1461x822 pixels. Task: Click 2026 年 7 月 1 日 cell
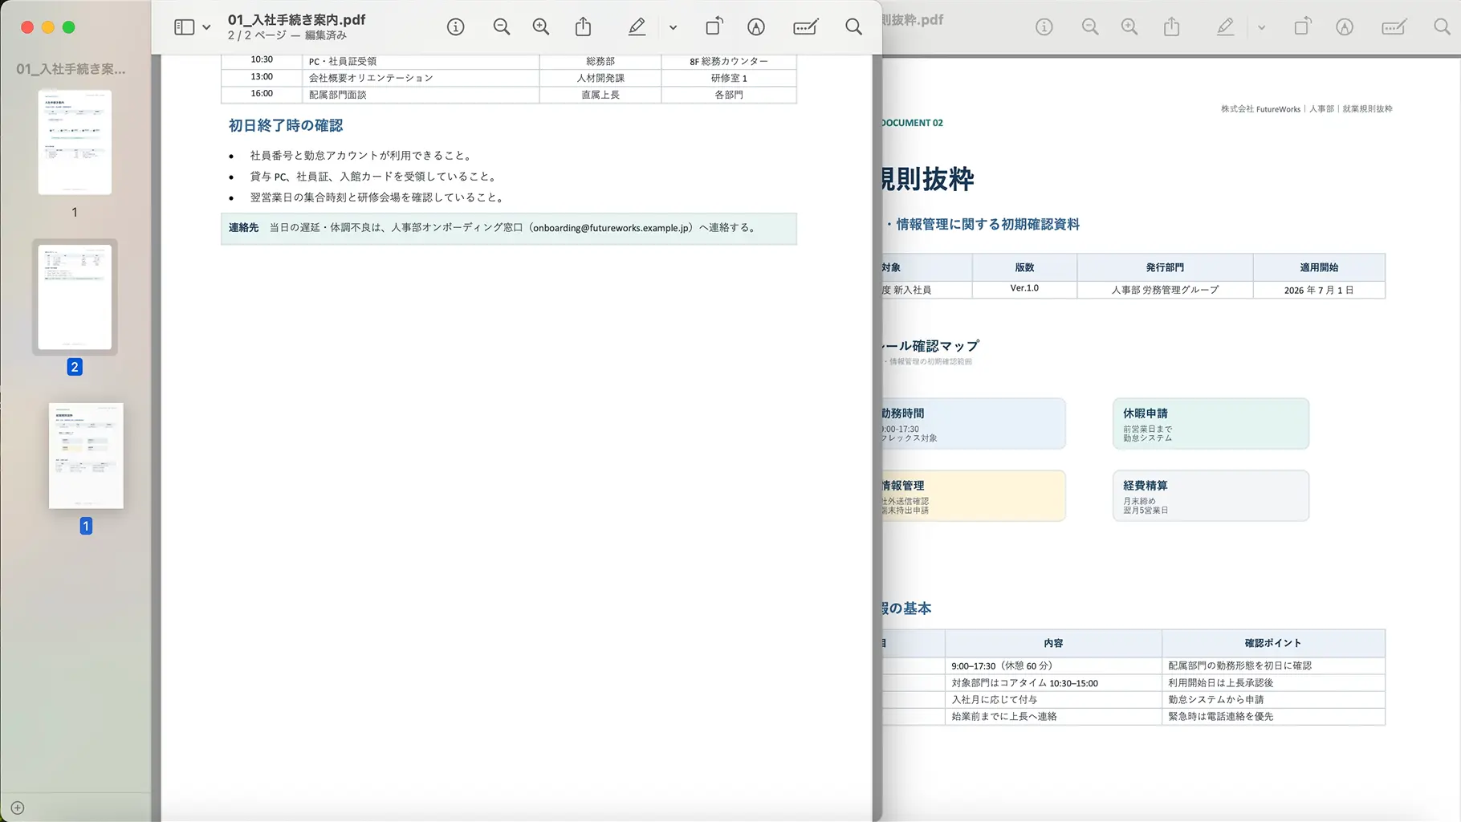pos(1319,290)
